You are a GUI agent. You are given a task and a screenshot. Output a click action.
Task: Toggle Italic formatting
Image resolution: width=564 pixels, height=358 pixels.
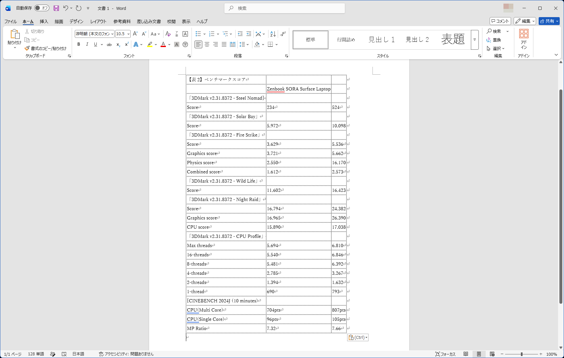tap(87, 44)
